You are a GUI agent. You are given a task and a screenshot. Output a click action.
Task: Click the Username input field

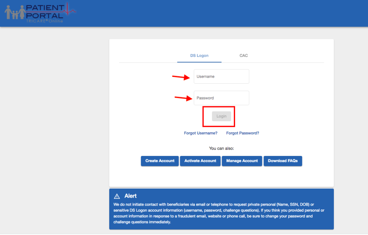[221, 76]
